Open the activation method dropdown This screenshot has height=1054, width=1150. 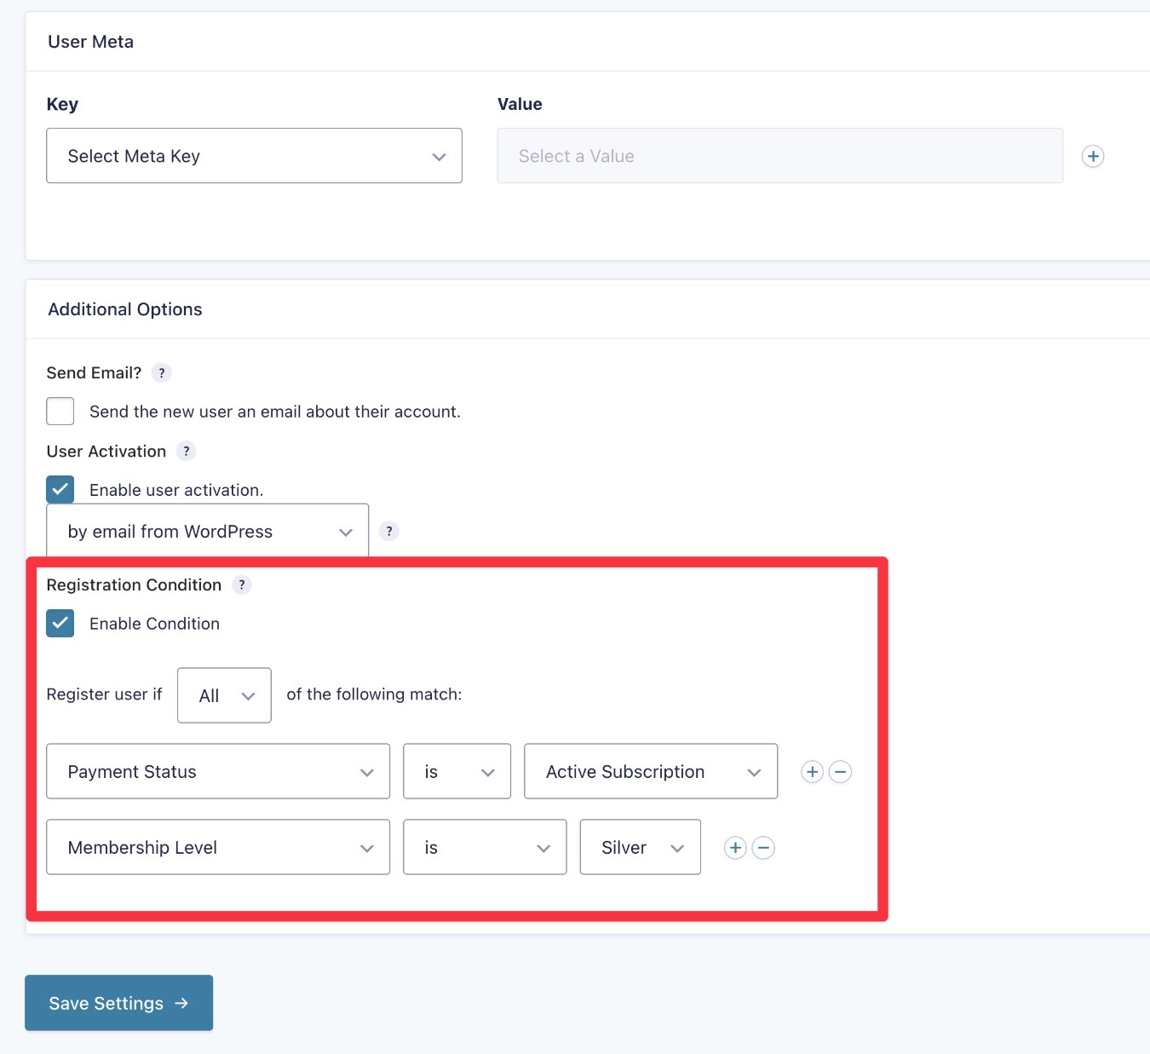pos(206,530)
